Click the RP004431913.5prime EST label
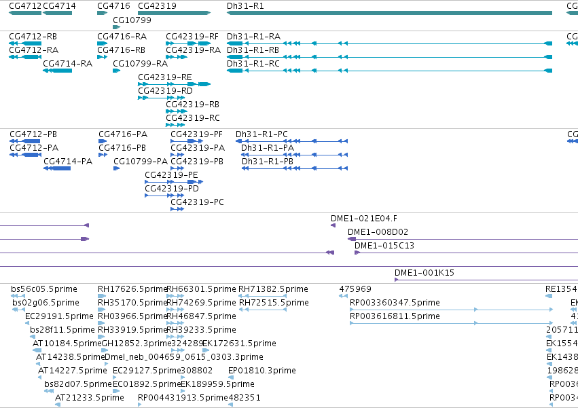The image size is (578, 408). [x=183, y=398]
